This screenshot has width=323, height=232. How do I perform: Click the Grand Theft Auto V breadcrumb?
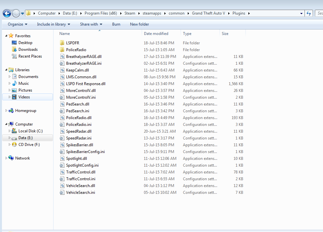(x=209, y=13)
